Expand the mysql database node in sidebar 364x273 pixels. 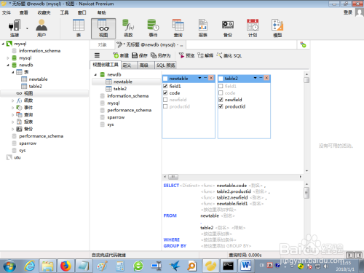pos(8,58)
